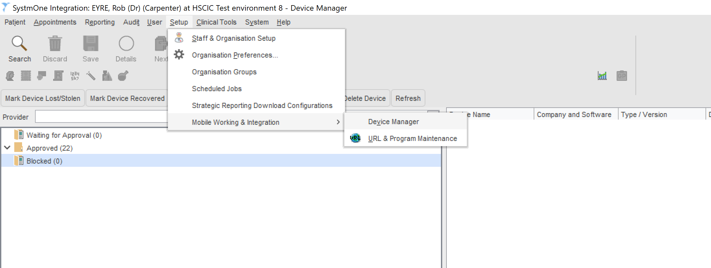Choose Staff & Organisation Setup
711x268 pixels.
[x=233, y=38]
